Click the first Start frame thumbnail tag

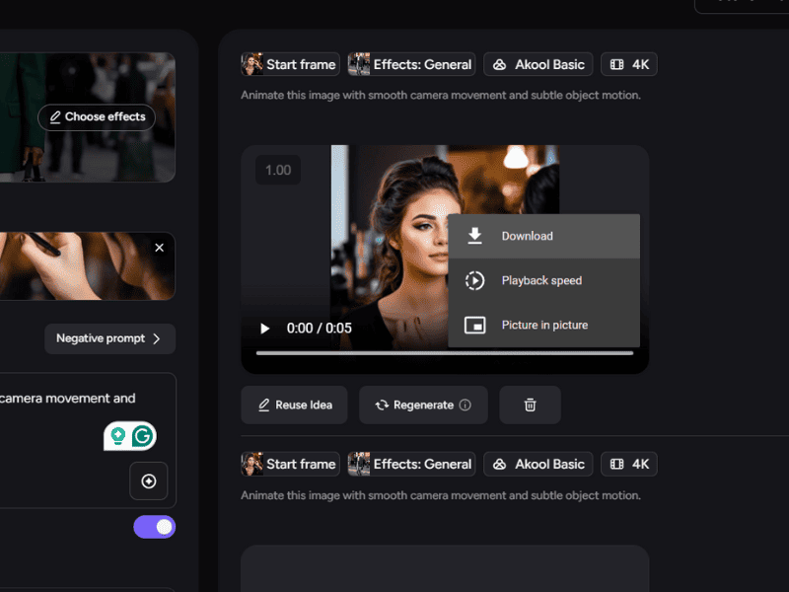(x=290, y=64)
